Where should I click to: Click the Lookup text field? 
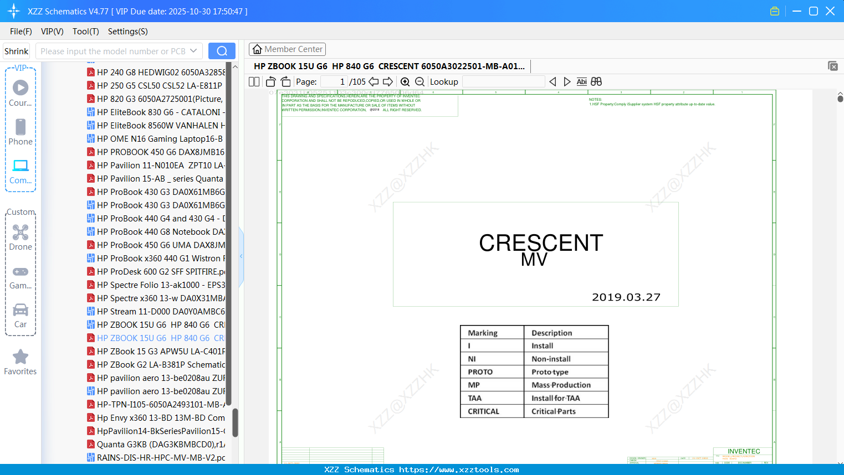click(503, 81)
